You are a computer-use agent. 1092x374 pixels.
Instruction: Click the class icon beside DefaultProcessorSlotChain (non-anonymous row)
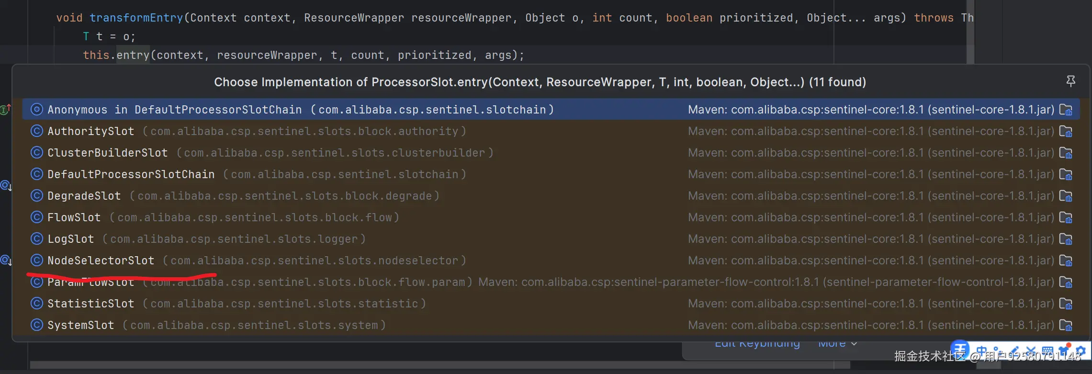click(x=37, y=174)
